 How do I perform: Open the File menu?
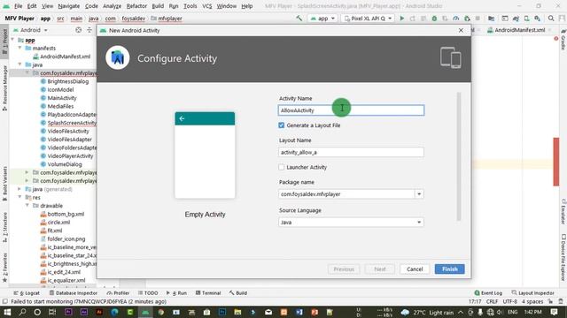pyautogui.click(x=18, y=6)
